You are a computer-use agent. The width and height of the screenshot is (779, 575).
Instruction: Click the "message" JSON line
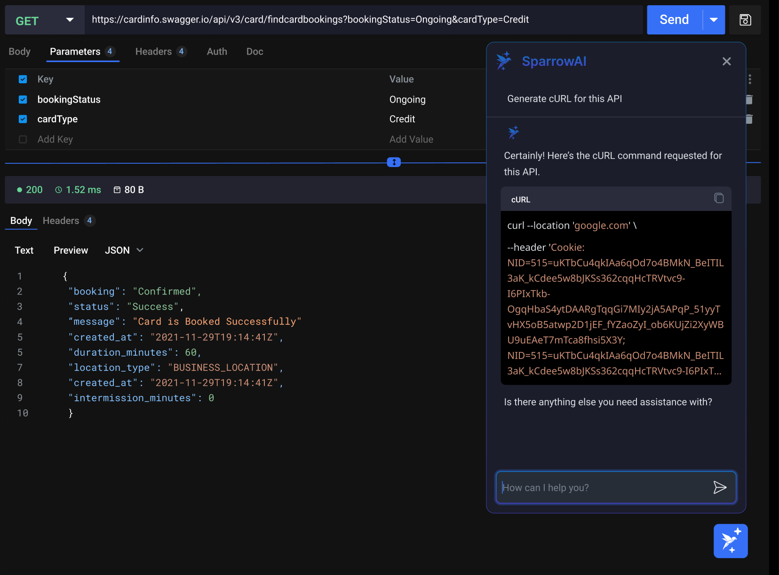(185, 322)
